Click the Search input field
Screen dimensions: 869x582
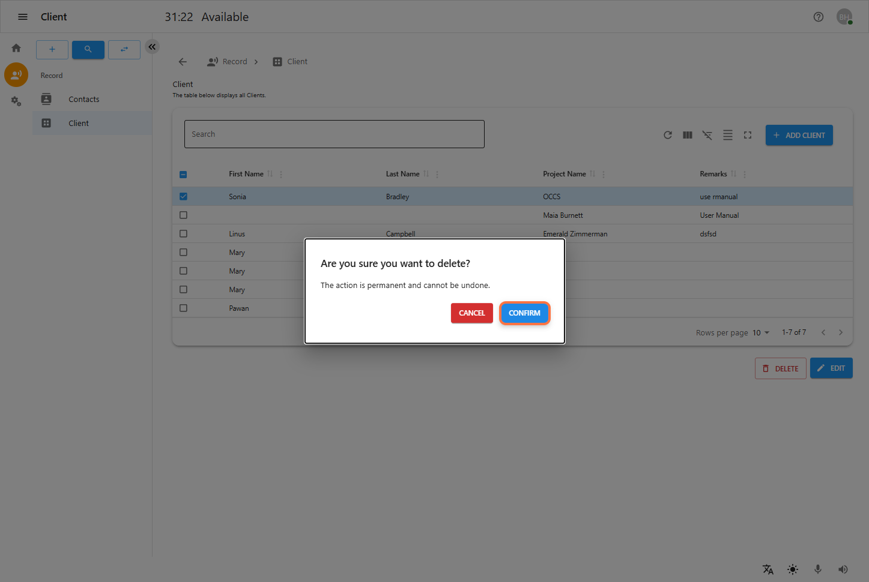click(x=334, y=134)
